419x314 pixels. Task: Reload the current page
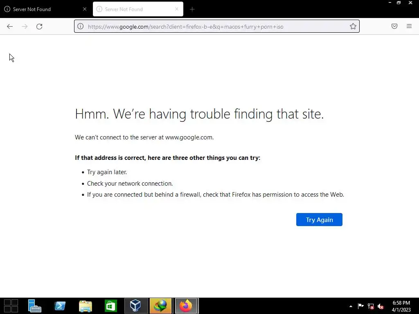click(x=39, y=27)
